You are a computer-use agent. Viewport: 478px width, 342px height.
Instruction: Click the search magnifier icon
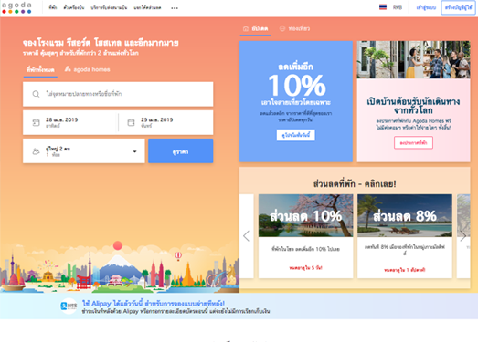tap(36, 94)
